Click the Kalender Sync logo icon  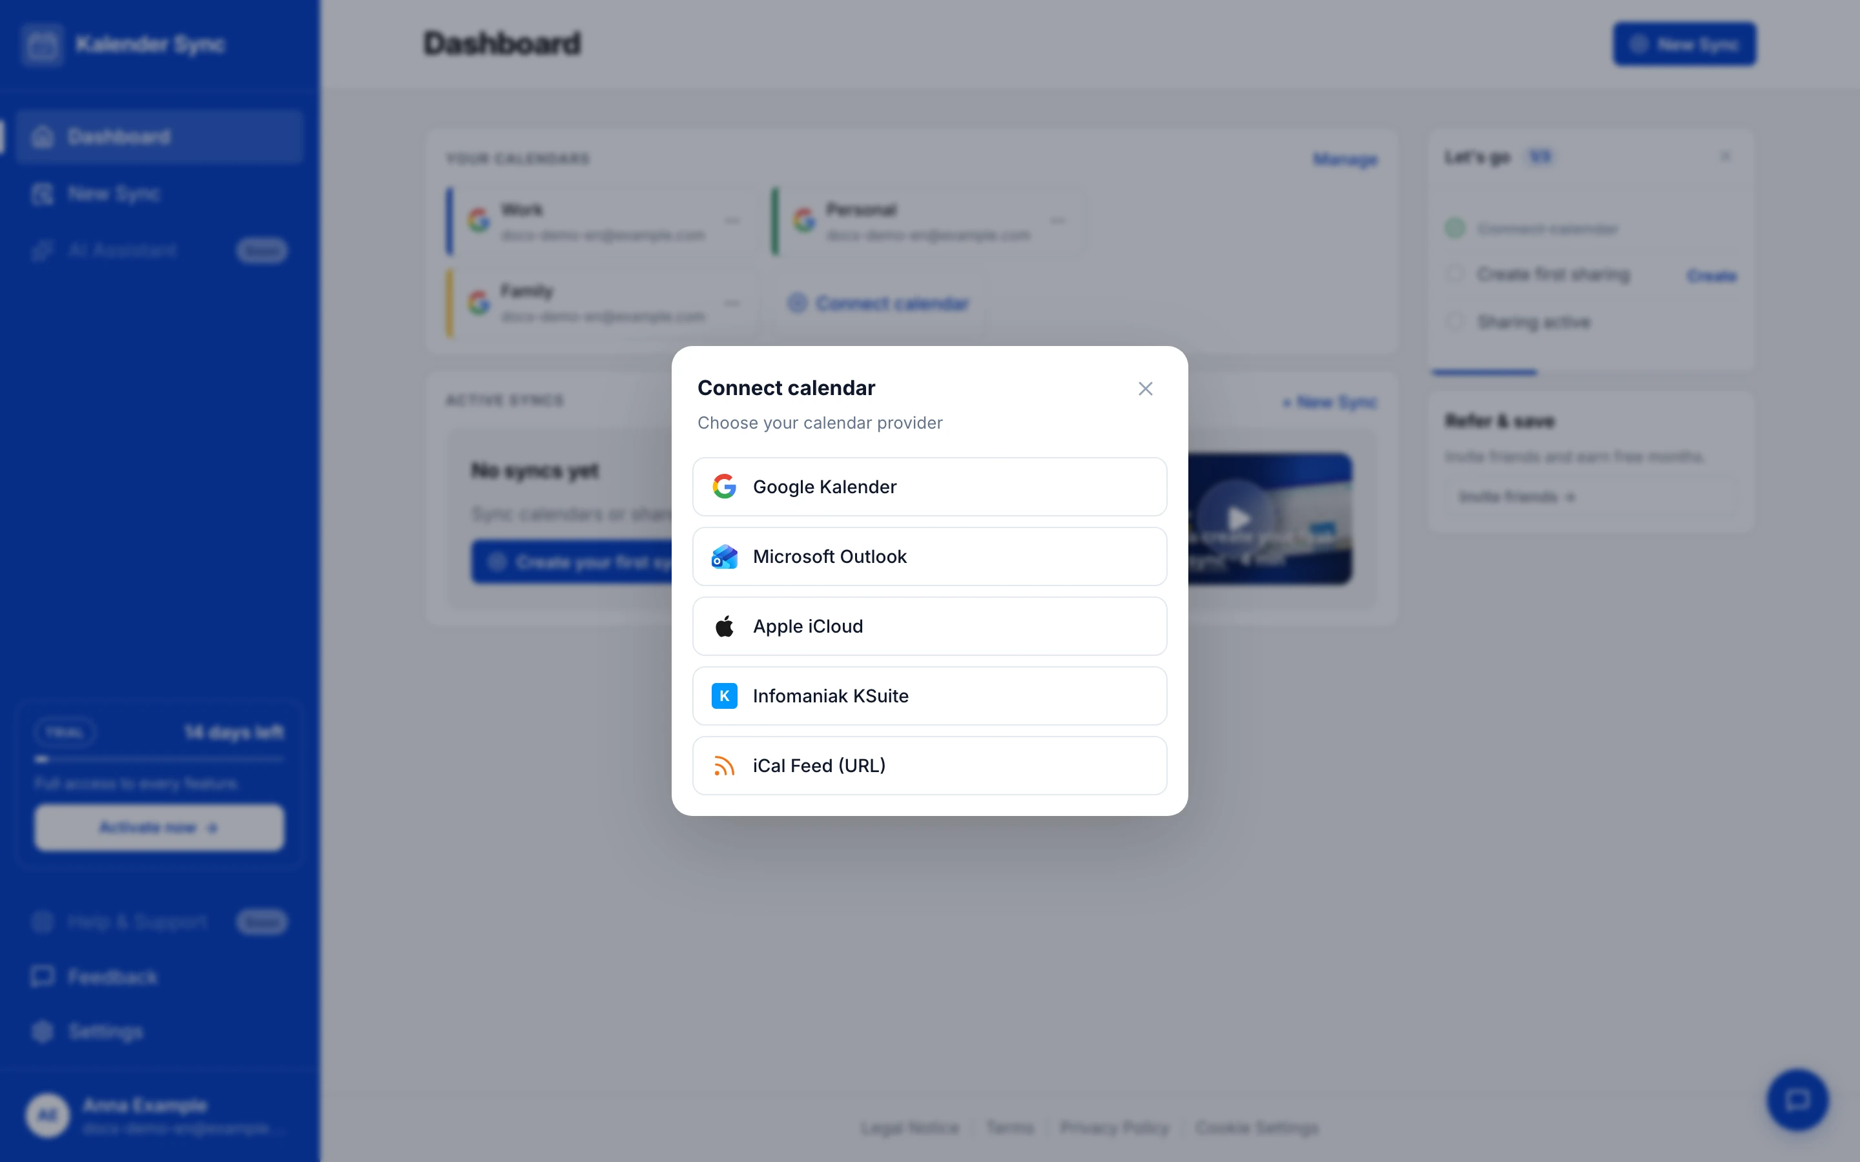(x=42, y=45)
